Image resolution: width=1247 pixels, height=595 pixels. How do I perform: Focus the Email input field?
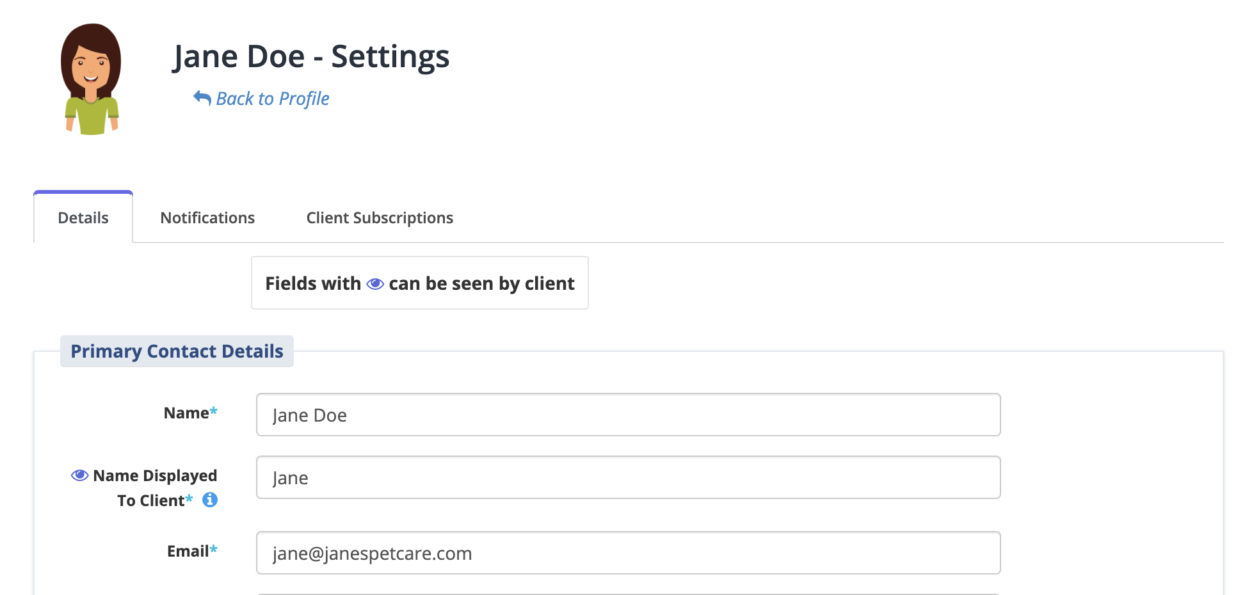[628, 553]
